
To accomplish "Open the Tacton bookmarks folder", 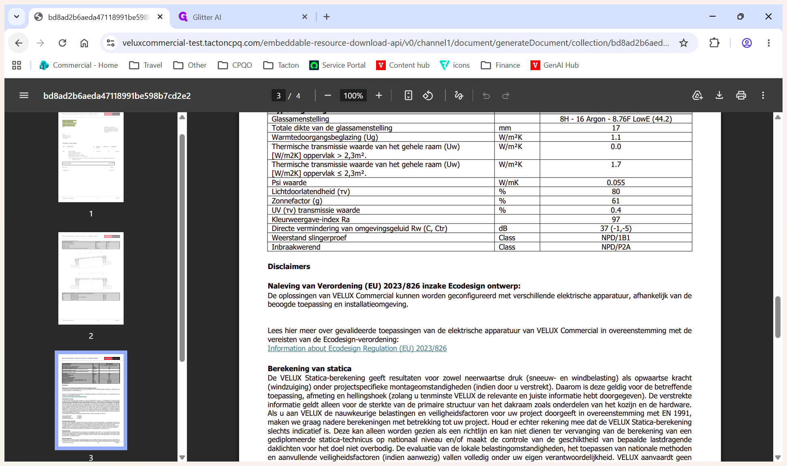I will (x=281, y=65).
